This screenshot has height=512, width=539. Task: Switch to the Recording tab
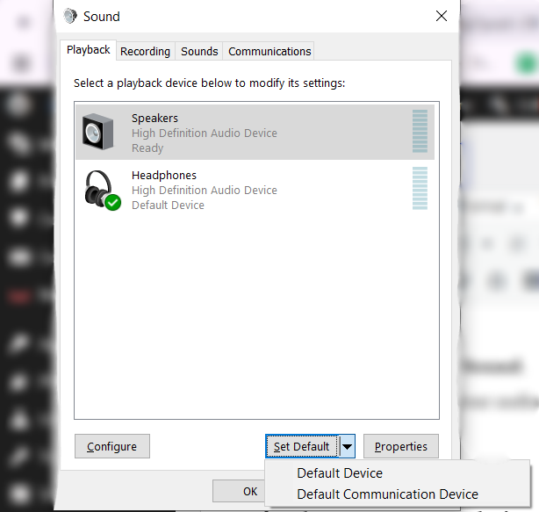145,52
